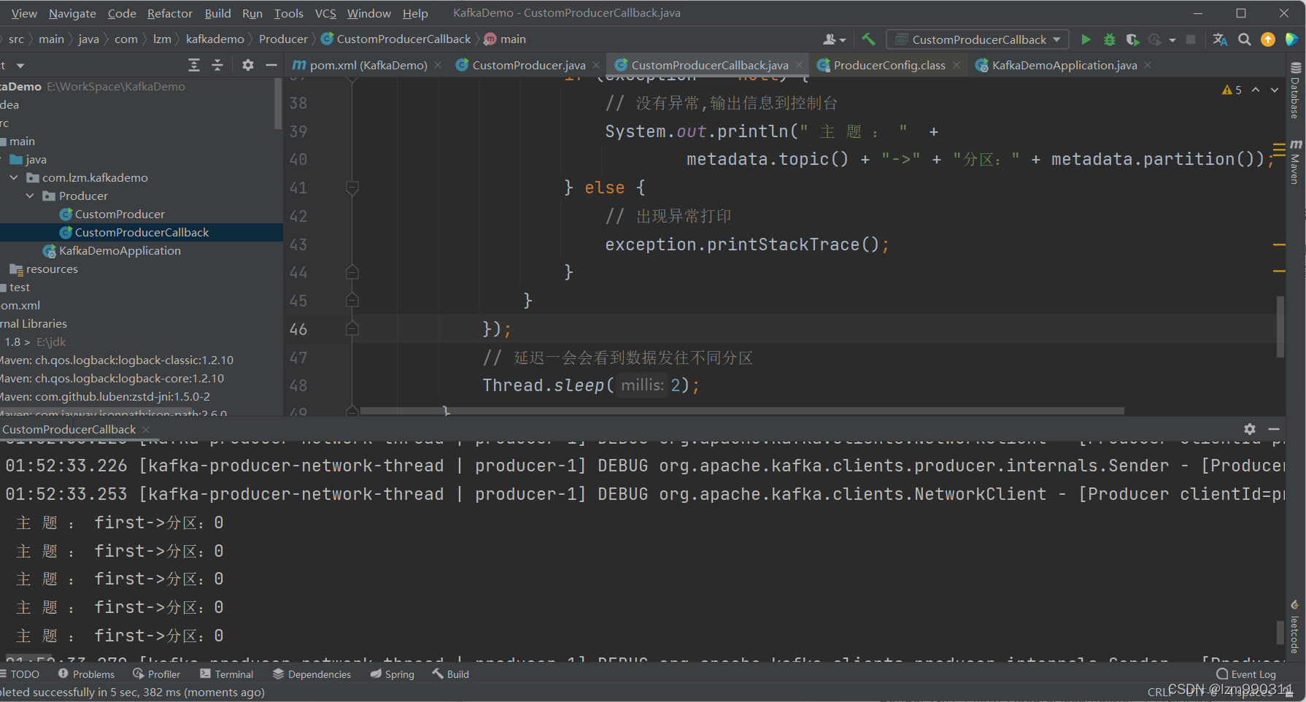Open the profiler run options arrow

(x=1172, y=40)
